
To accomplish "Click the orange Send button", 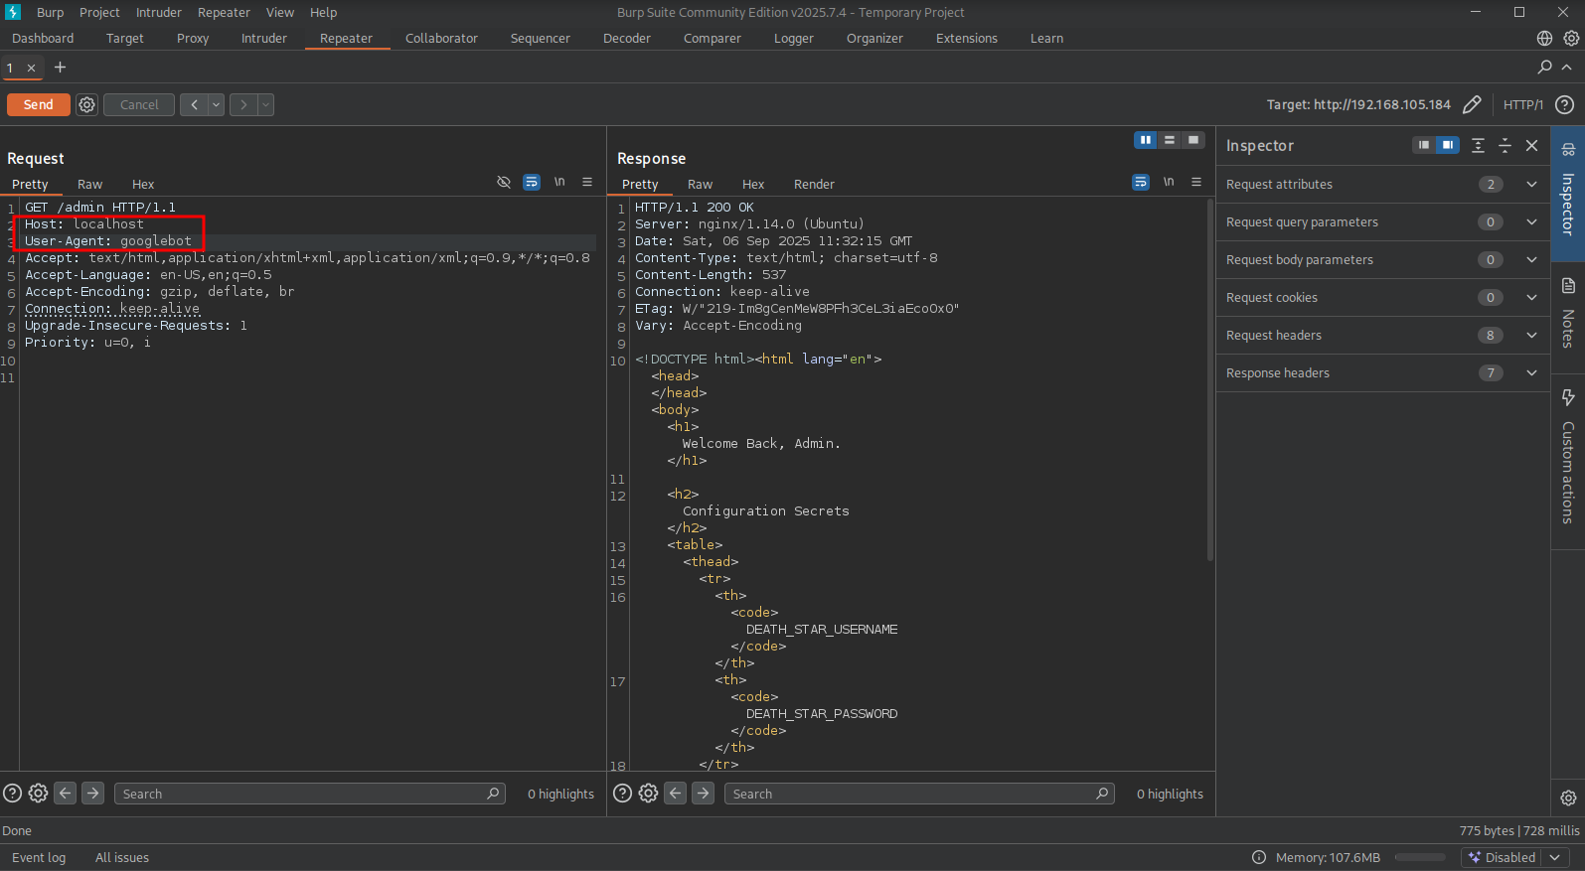I will click(x=39, y=104).
